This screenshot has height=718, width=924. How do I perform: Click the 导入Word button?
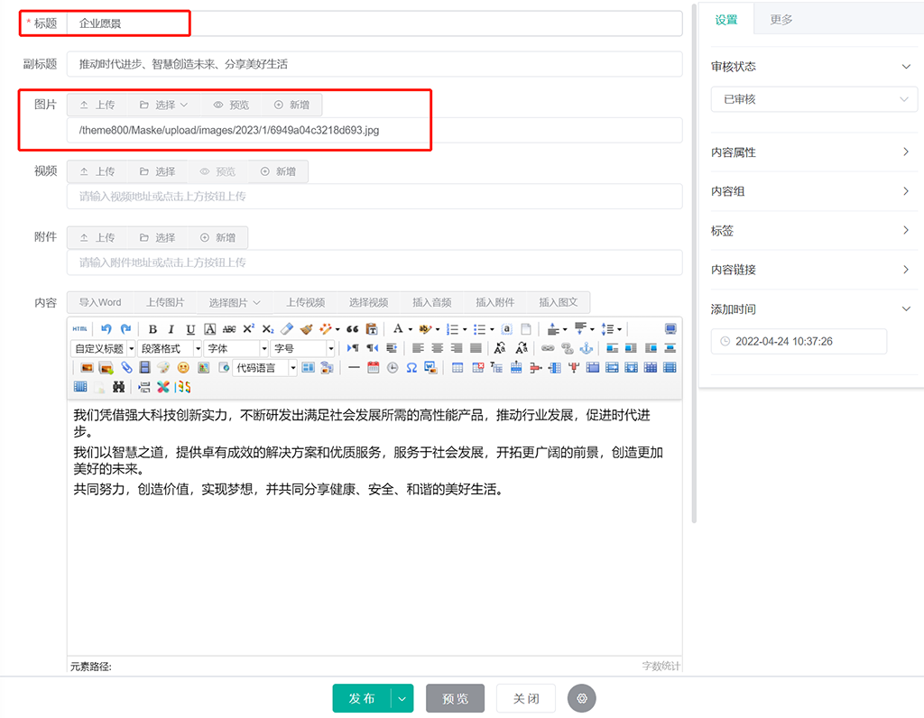point(100,302)
